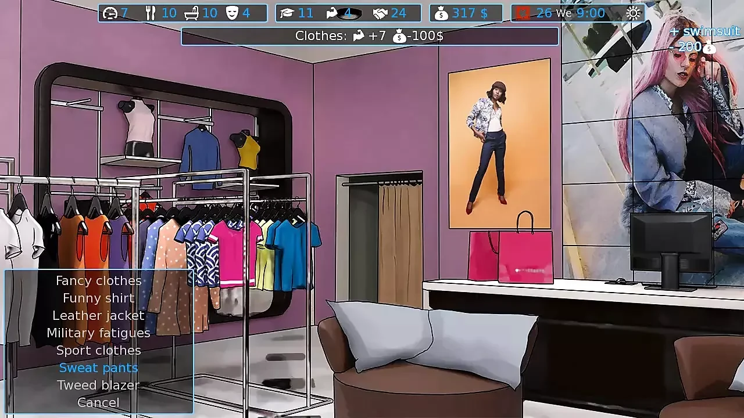The height and width of the screenshot is (418, 744).
Task: Choose Funny shirt from the list
Action: tap(99, 298)
